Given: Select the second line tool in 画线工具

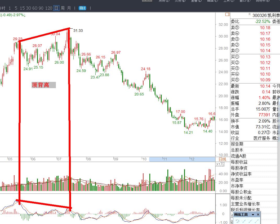Looking at the screenshot, I should (244, 221).
